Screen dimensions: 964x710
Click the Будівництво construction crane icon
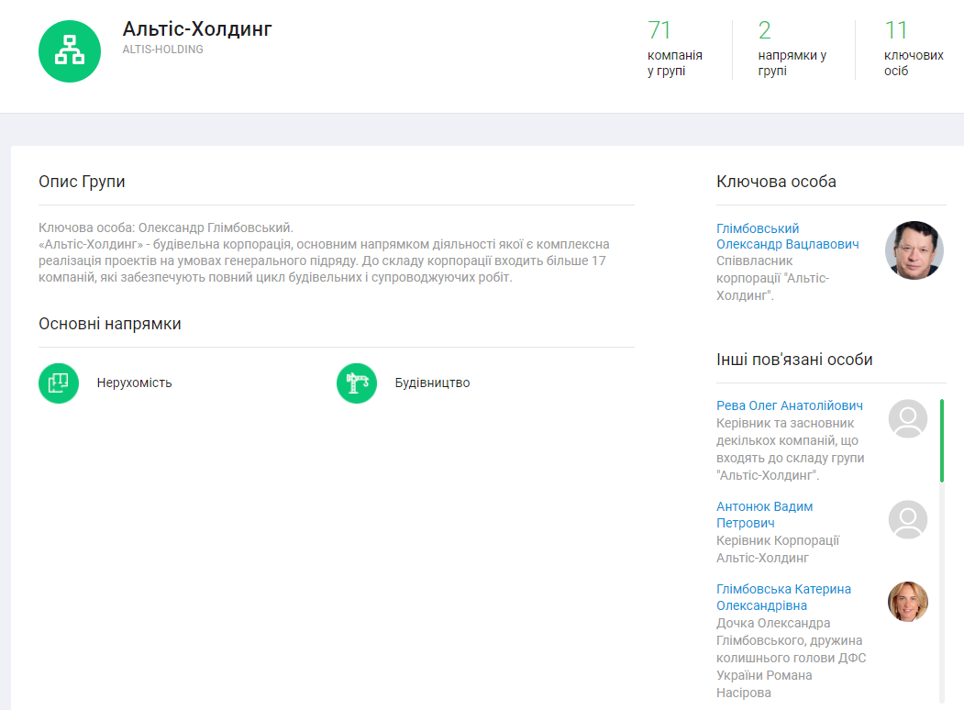point(357,383)
